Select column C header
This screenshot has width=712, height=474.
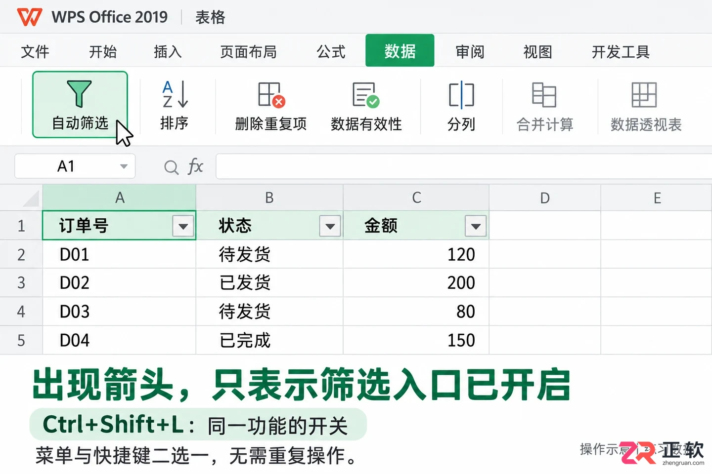tap(416, 198)
